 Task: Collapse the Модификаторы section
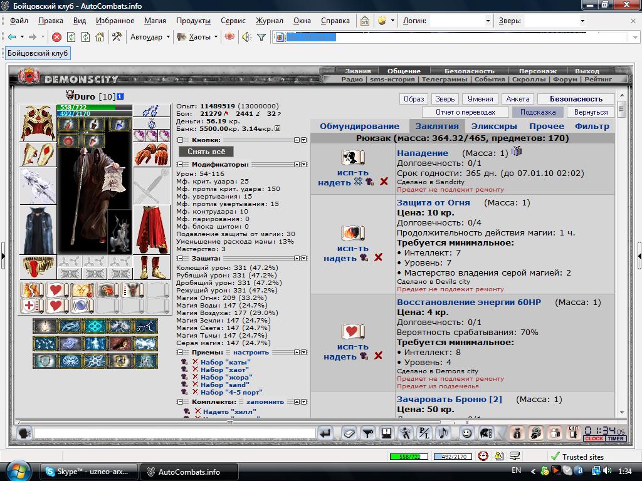(180, 165)
